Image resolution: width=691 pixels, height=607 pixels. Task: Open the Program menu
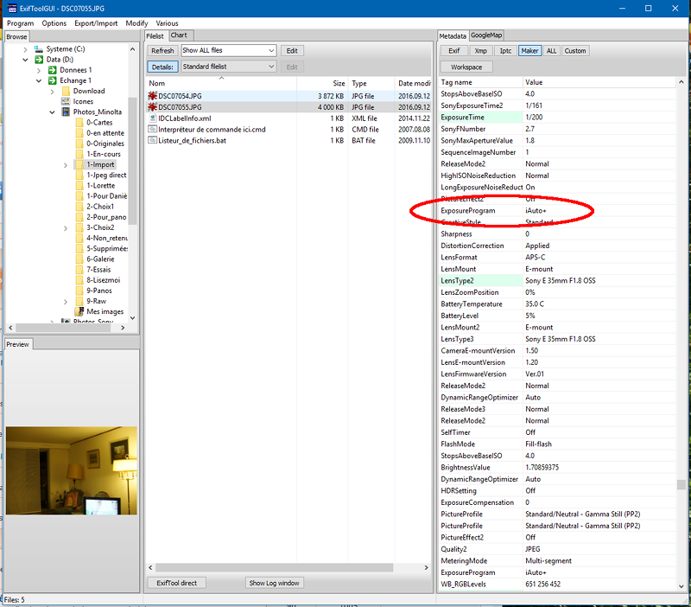click(20, 23)
